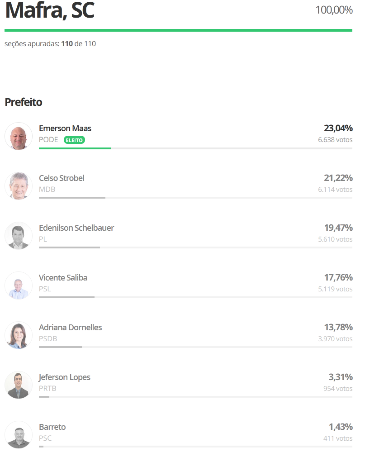The width and height of the screenshot is (365, 452).
Task: Click the seções apuradas text
Action: pos(50,44)
